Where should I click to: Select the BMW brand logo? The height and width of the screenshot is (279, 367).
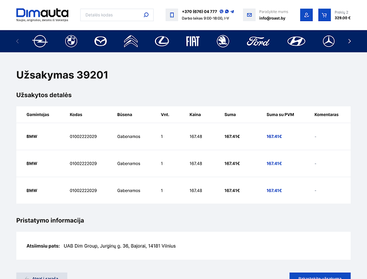[x=70, y=41]
